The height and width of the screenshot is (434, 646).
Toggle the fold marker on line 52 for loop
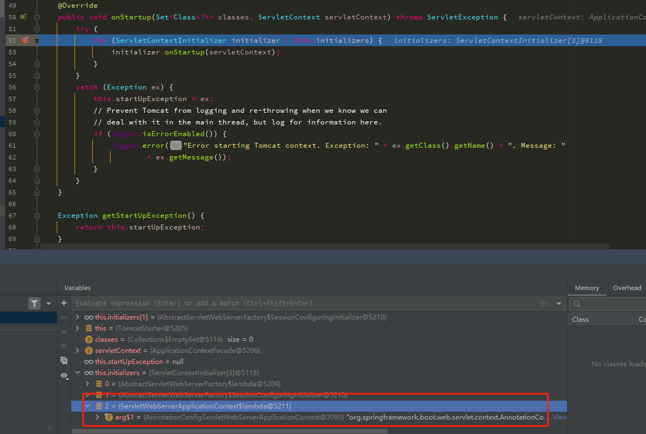[37, 41]
